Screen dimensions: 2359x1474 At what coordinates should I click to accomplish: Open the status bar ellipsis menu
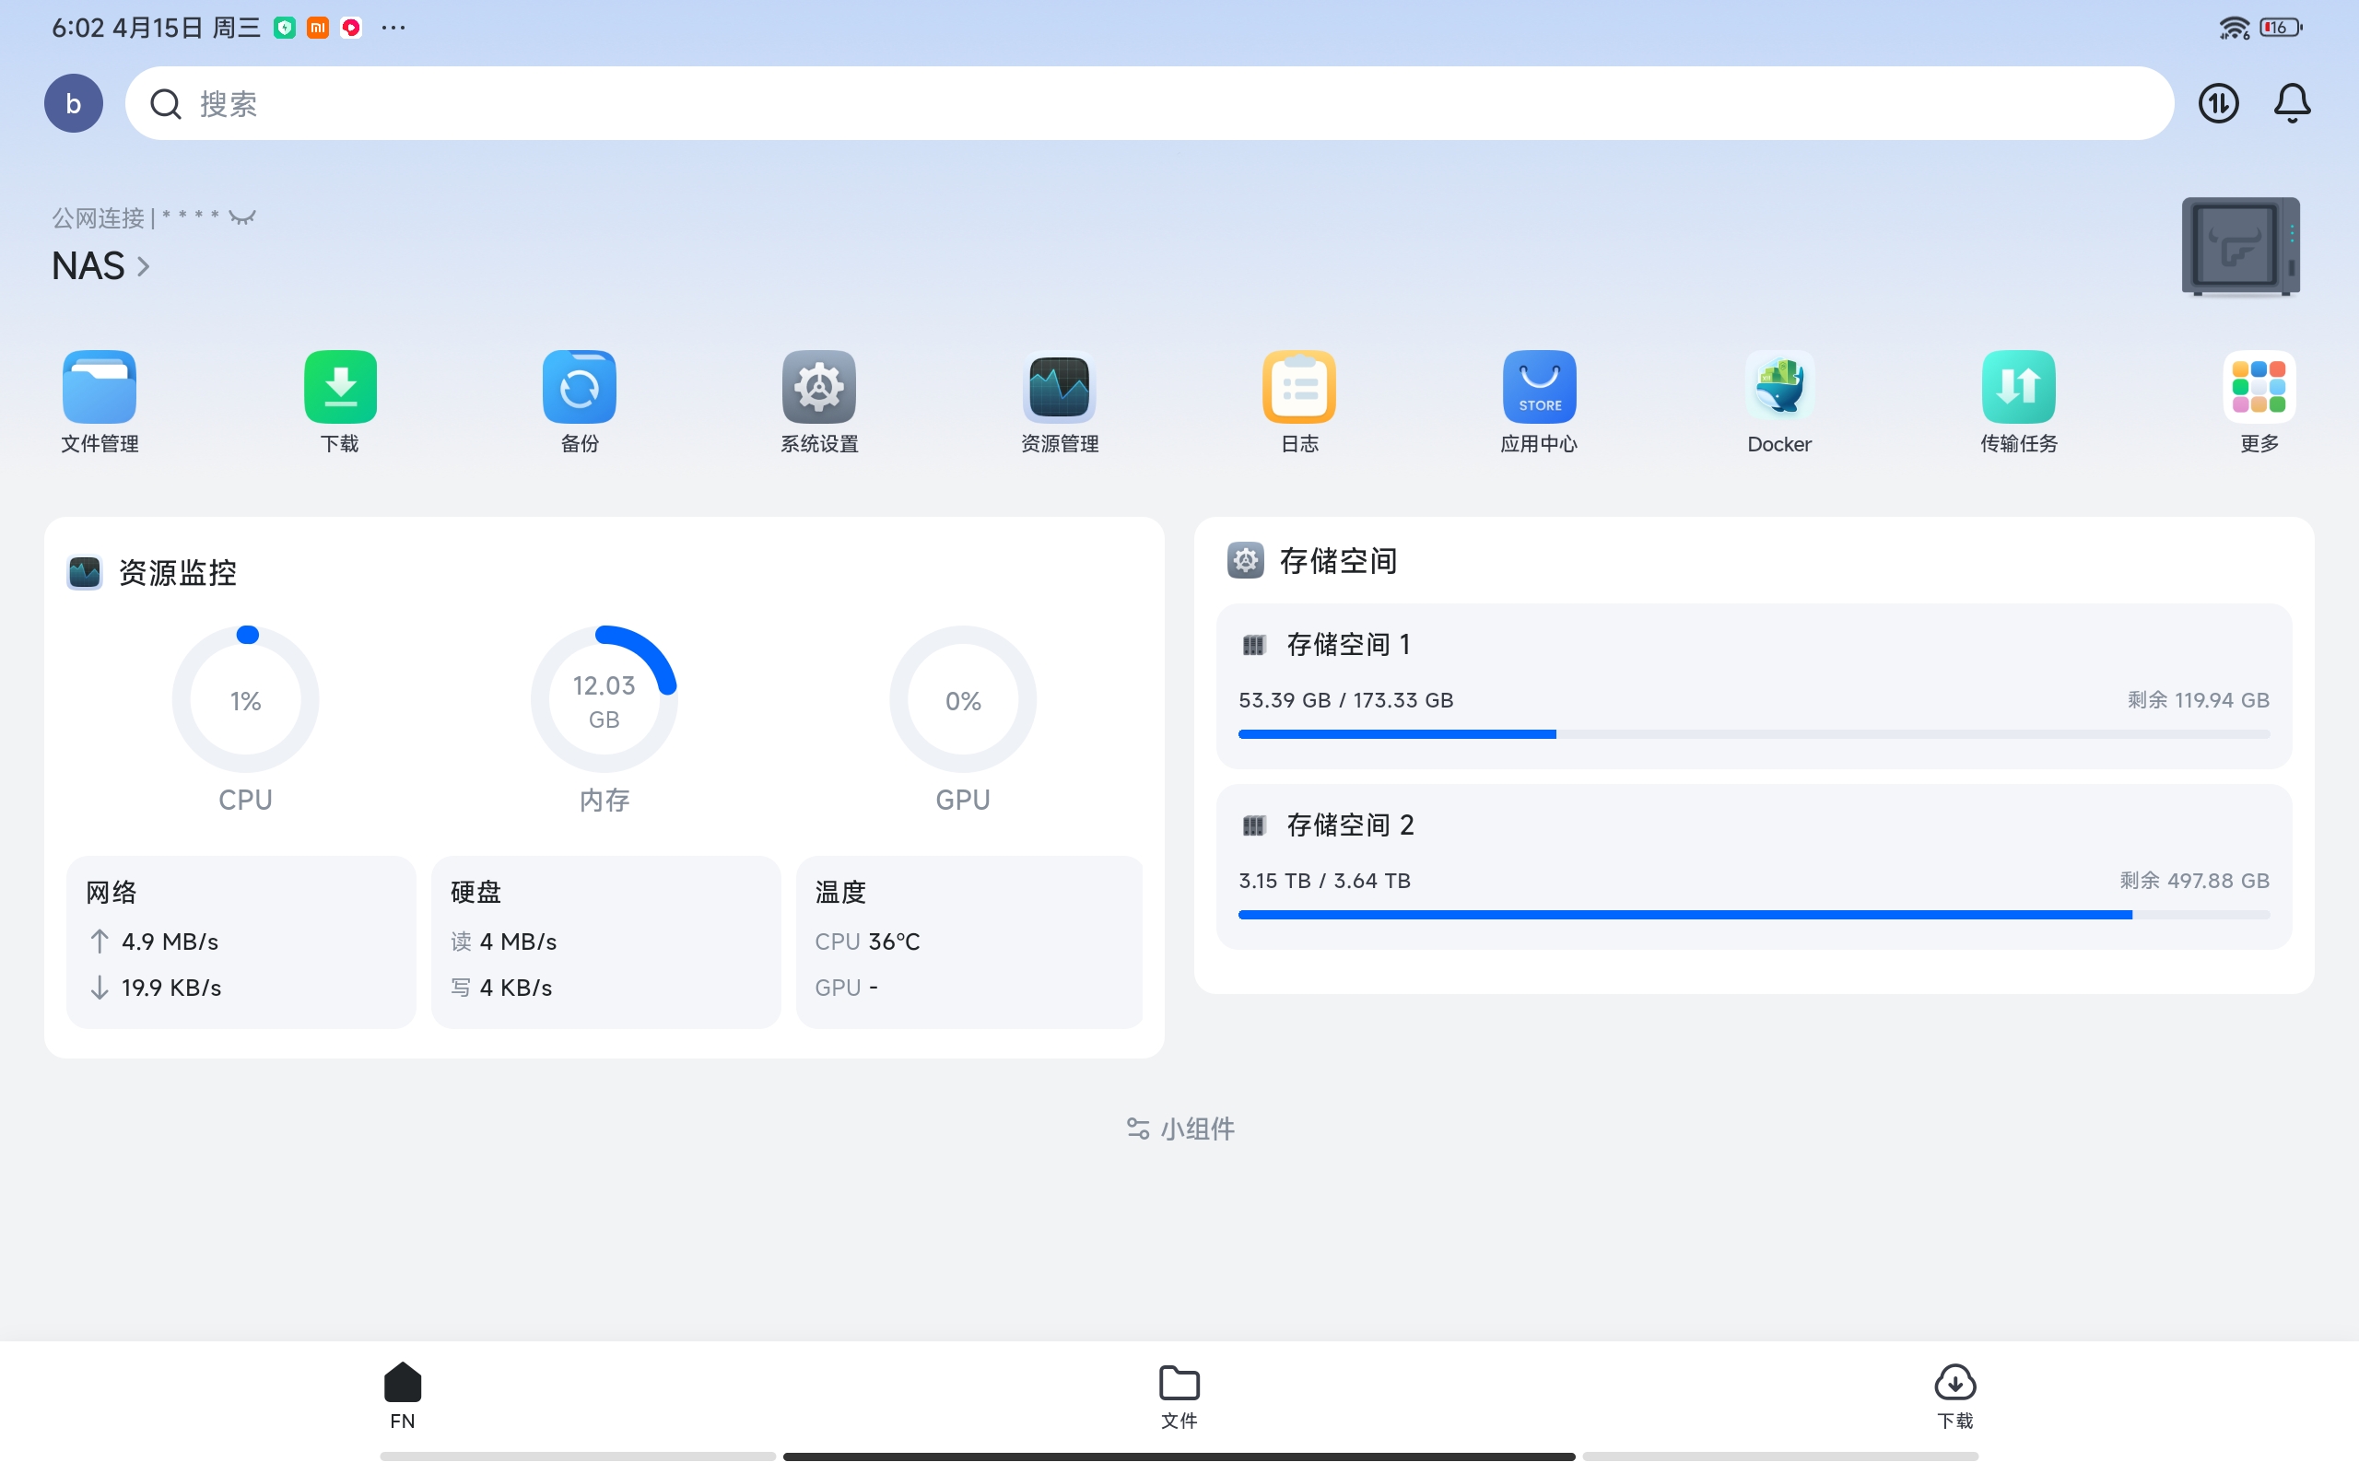click(x=393, y=28)
